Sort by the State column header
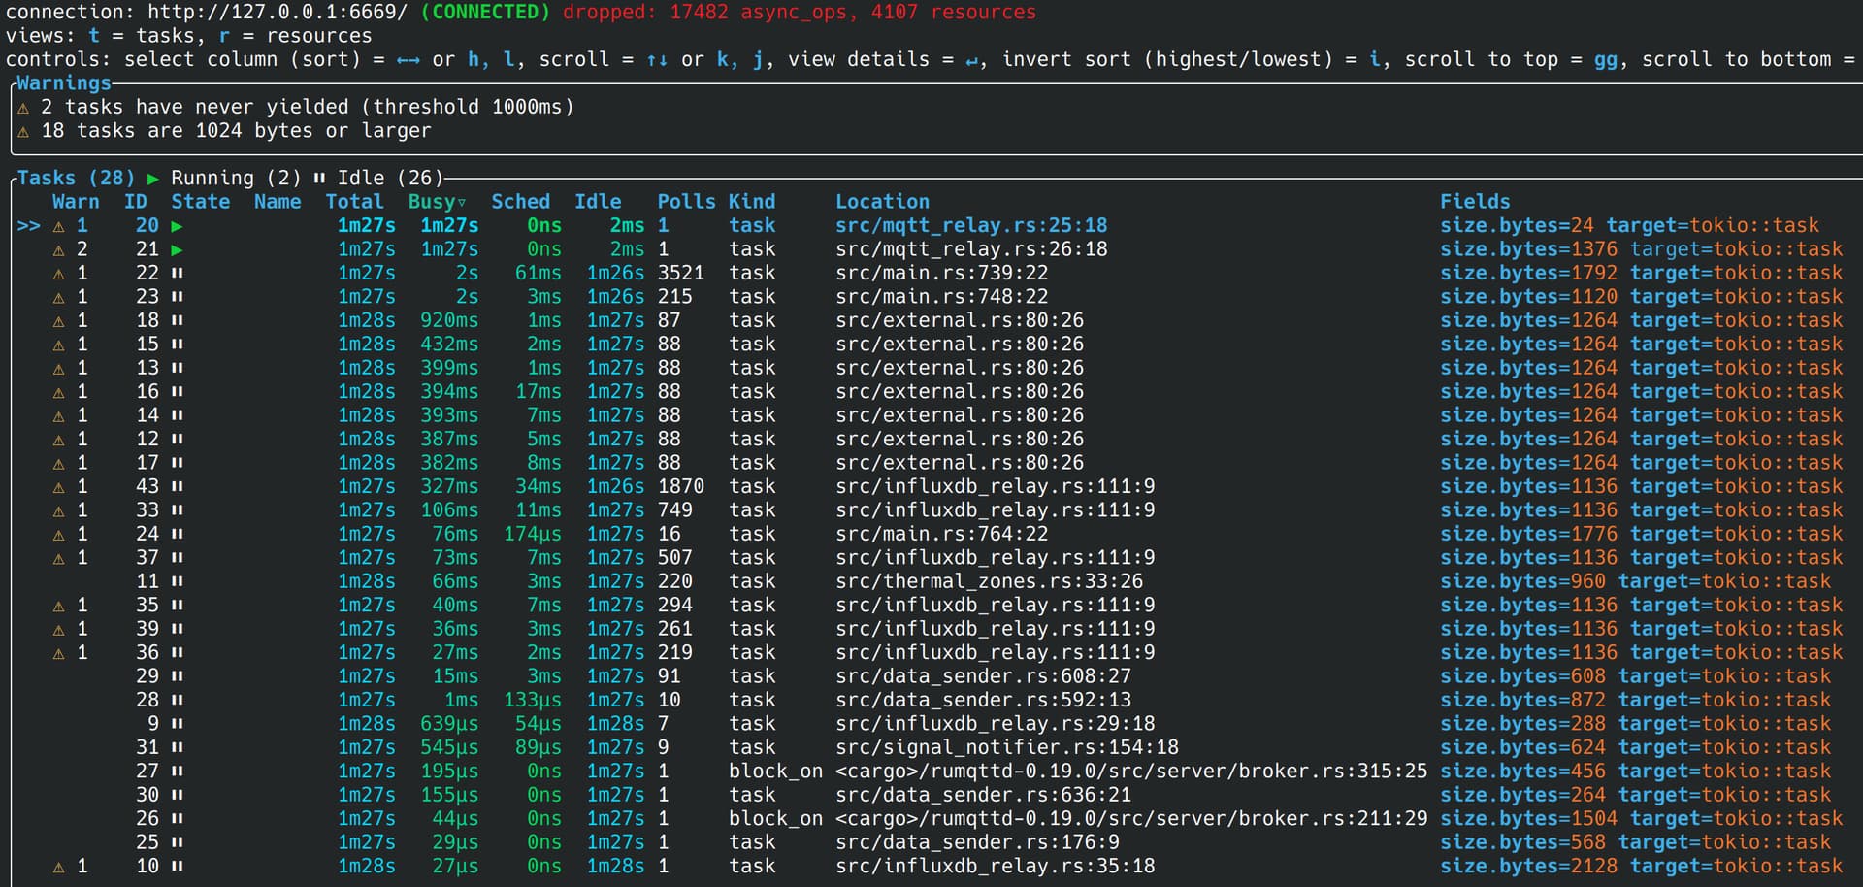Screen dimensions: 1863x887 (x=201, y=202)
